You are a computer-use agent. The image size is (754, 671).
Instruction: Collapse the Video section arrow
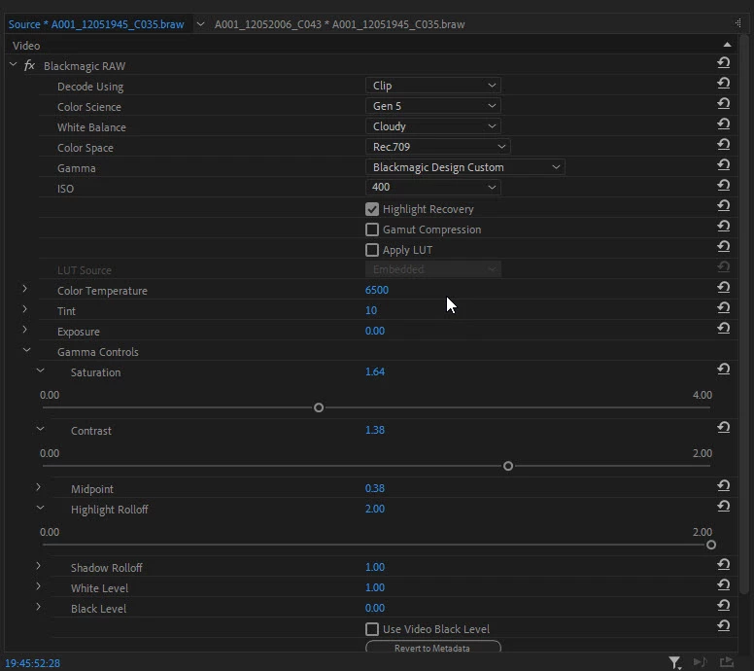pyautogui.click(x=727, y=45)
